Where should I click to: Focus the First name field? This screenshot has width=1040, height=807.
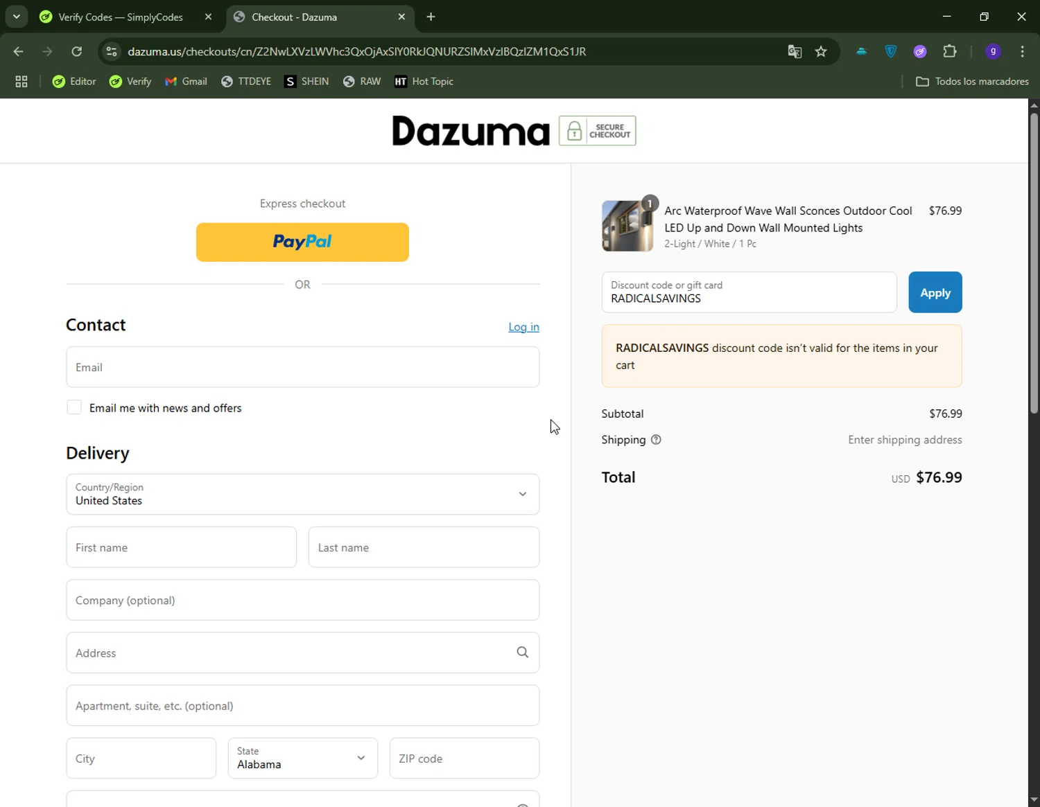click(182, 547)
